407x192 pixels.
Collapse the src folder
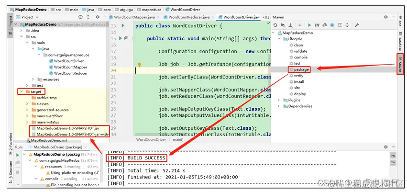22,37
